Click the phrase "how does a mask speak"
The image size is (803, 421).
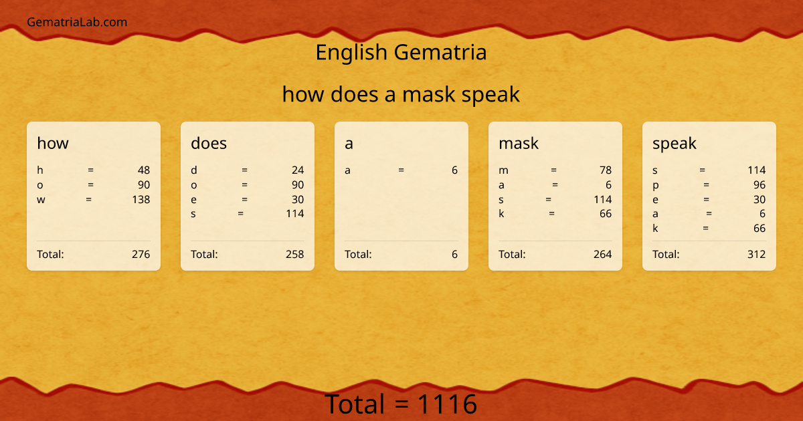[x=401, y=94]
